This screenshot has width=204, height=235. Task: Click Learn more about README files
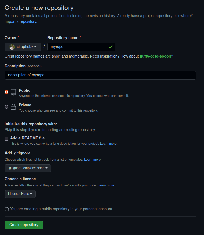(108, 143)
